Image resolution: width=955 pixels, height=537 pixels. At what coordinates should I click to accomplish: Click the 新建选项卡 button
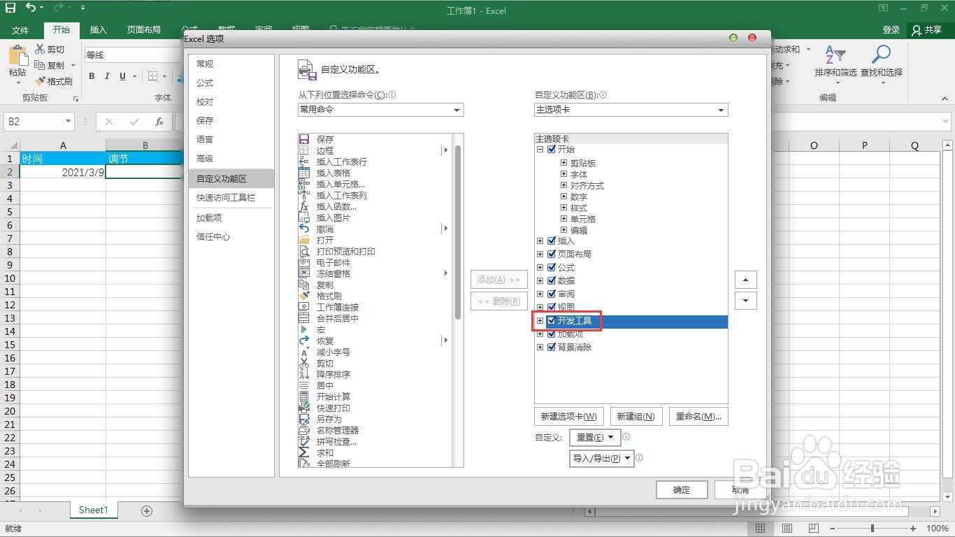pyautogui.click(x=569, y=416)
